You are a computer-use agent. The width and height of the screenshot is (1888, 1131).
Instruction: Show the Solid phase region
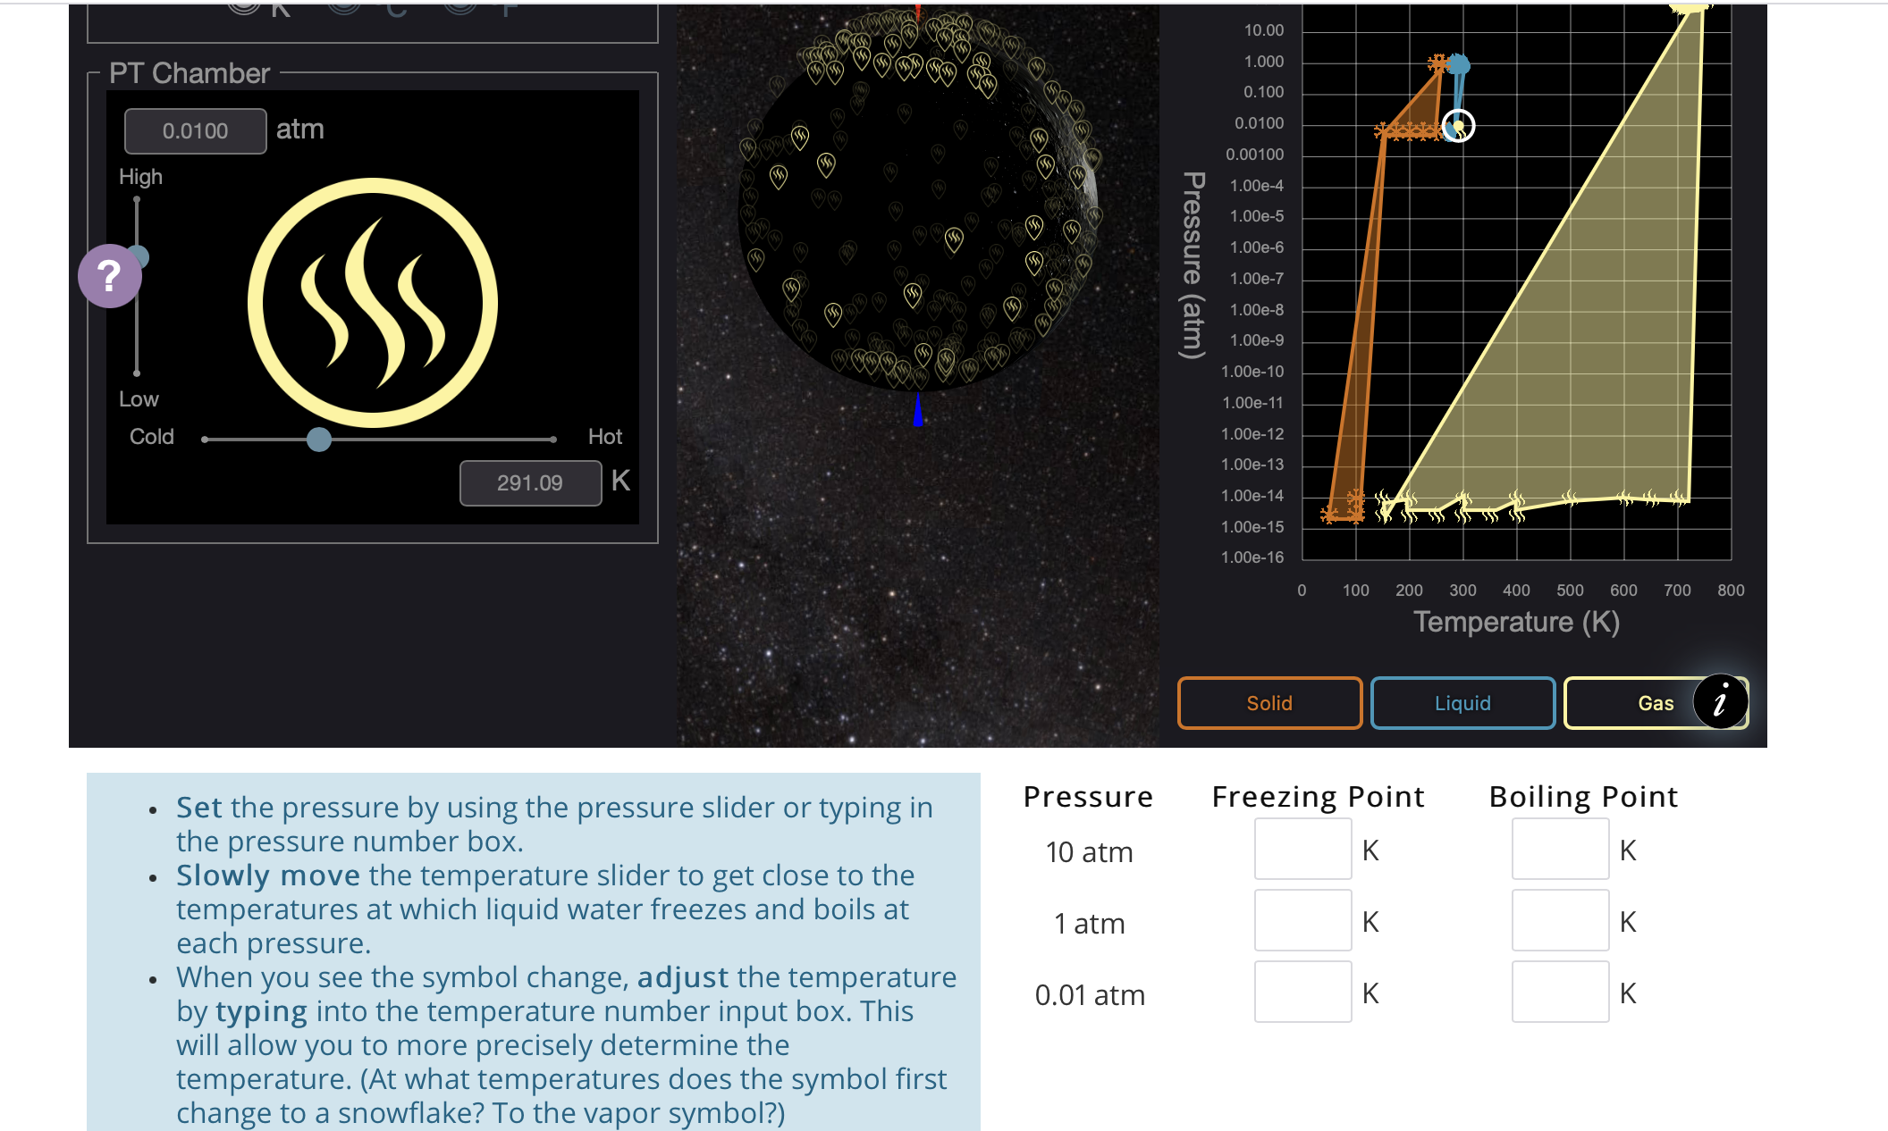pyautogui.click(x=1269, y=703)
